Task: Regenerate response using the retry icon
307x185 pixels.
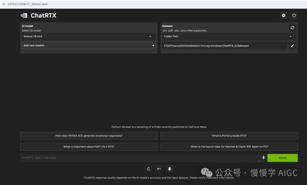Action: tap(148, 169)
